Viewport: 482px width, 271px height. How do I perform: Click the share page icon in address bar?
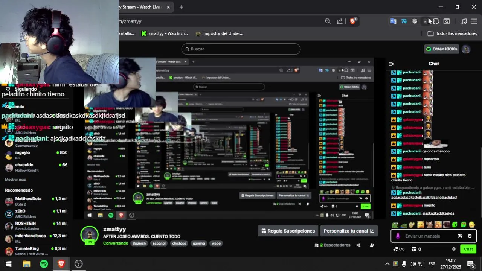point(340,21)
